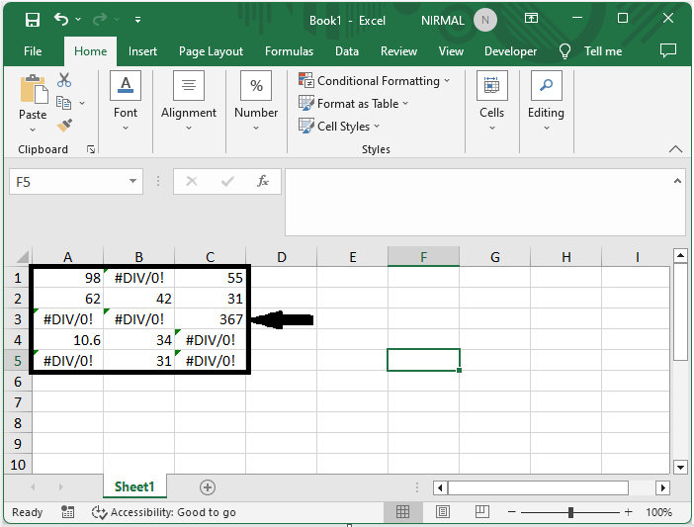Switch to Page Layout view in status bar
The image size is (694, 527).
[445, 512]
